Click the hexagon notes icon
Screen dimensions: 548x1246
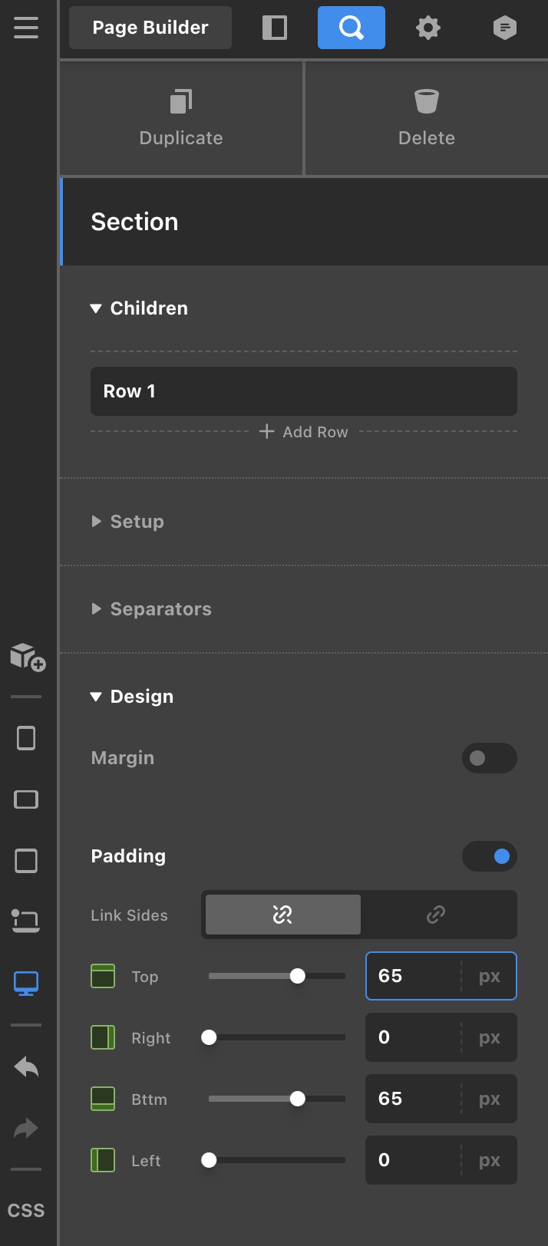[x=504, y=28]
